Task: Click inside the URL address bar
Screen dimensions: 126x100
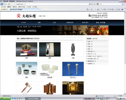Action: (x=48, y=4)
